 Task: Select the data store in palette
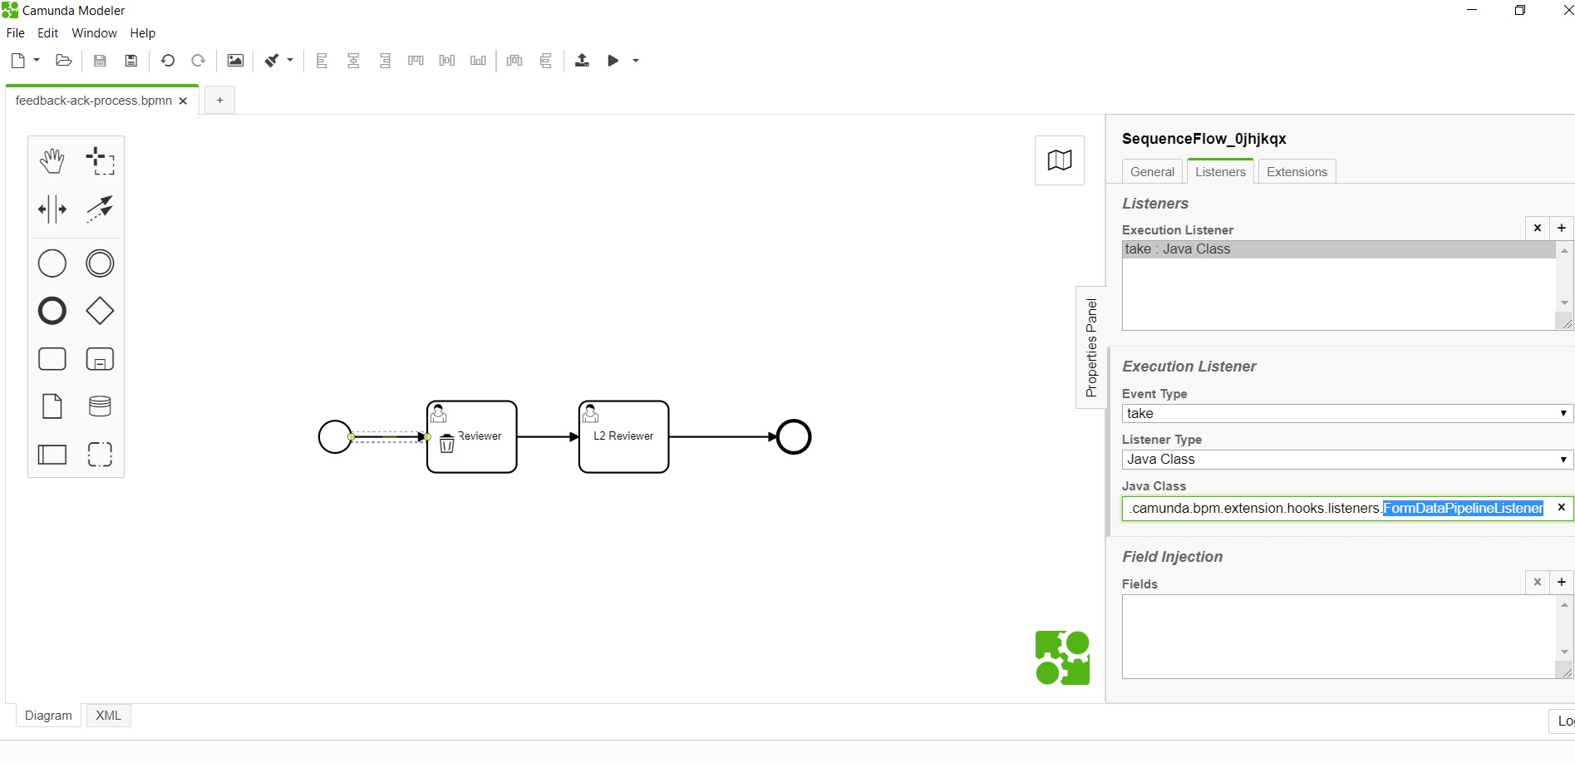coord(101,406)
